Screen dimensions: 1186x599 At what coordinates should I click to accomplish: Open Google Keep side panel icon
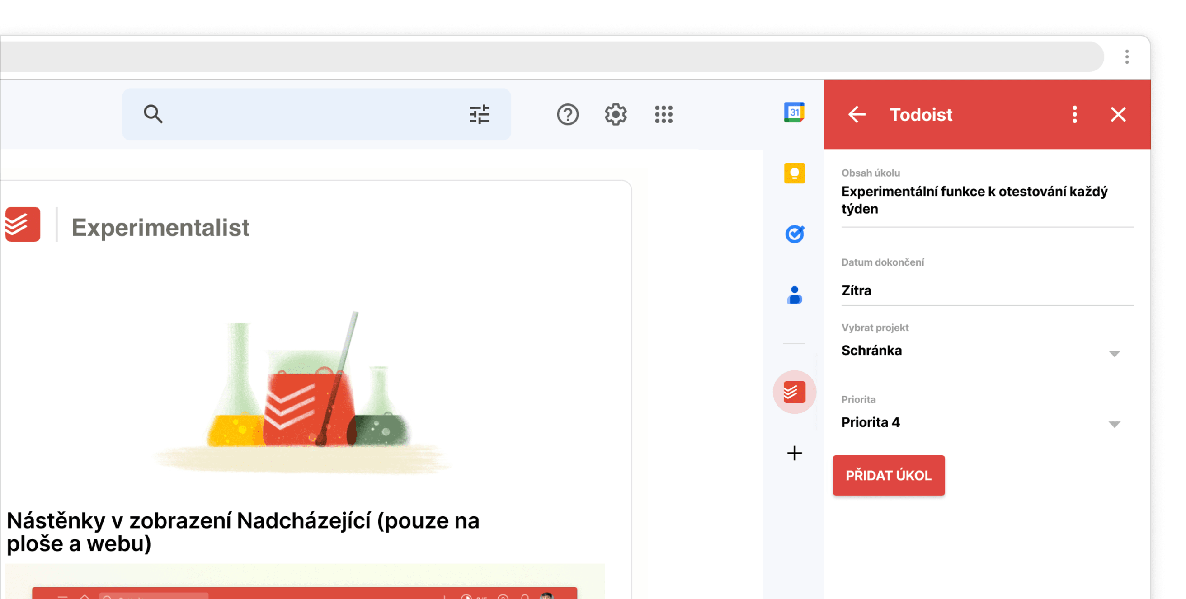[x=794, y=173]
